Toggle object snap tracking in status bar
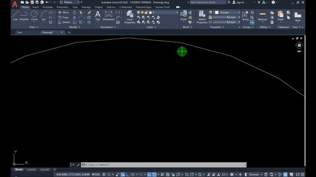 click(x=149, y=175)
